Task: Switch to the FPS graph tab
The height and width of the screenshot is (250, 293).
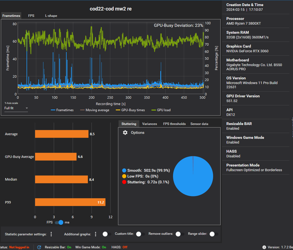Action: (x=31, y=16)
